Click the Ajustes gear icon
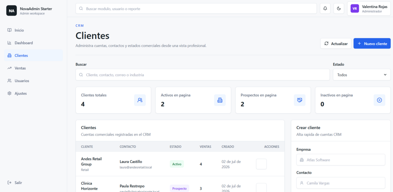 pos(9,93)
